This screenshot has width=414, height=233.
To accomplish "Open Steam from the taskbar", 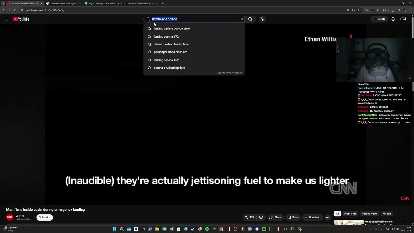I will click(x=192, y=229).
